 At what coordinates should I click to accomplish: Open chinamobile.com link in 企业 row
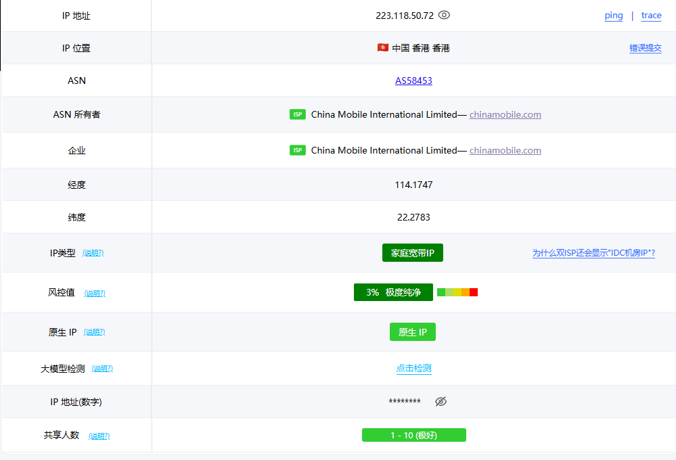(x=505, y=150)
